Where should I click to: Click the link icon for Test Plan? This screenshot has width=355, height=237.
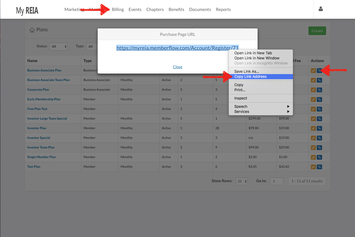pyautogui.click(x=319, y=167)
